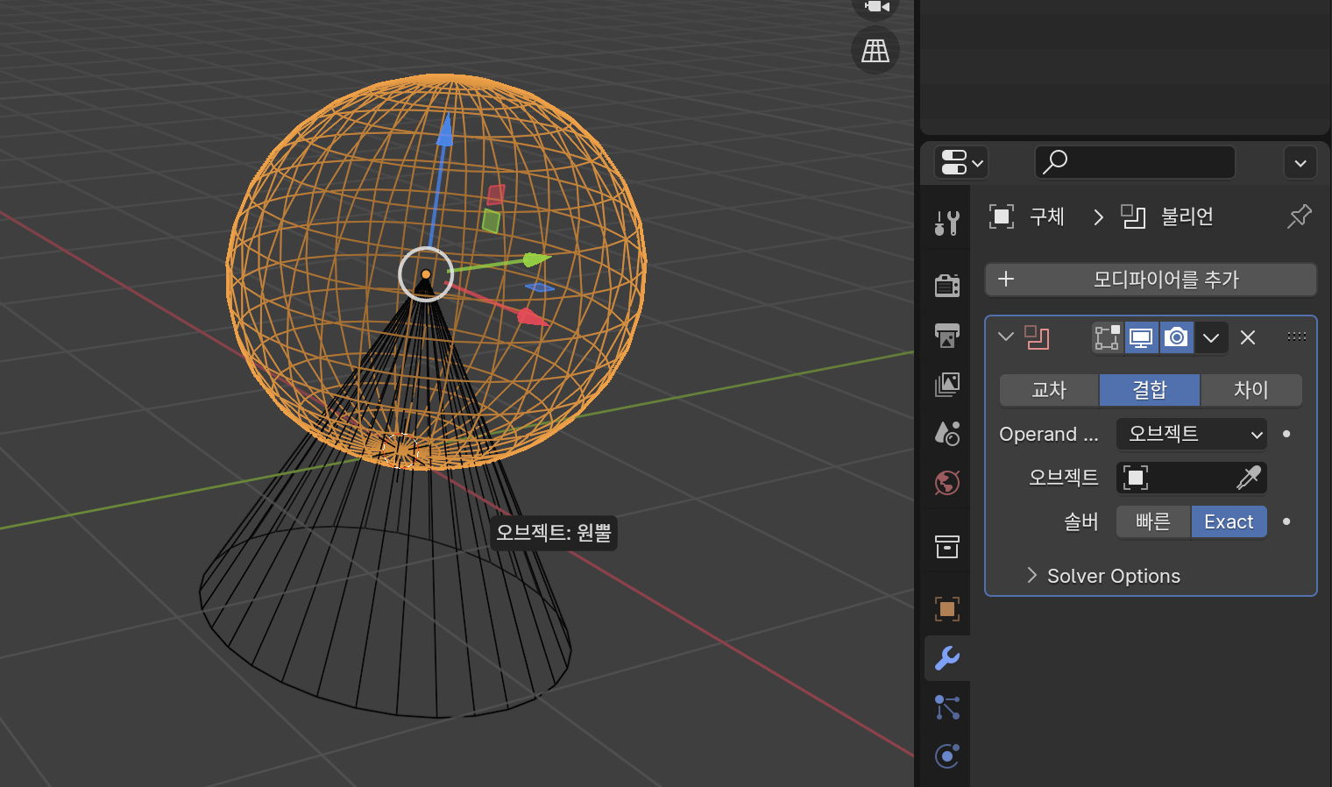Toggle modifier display in render
Screen dimensions: 1332x787
(x=1176, y=337)
